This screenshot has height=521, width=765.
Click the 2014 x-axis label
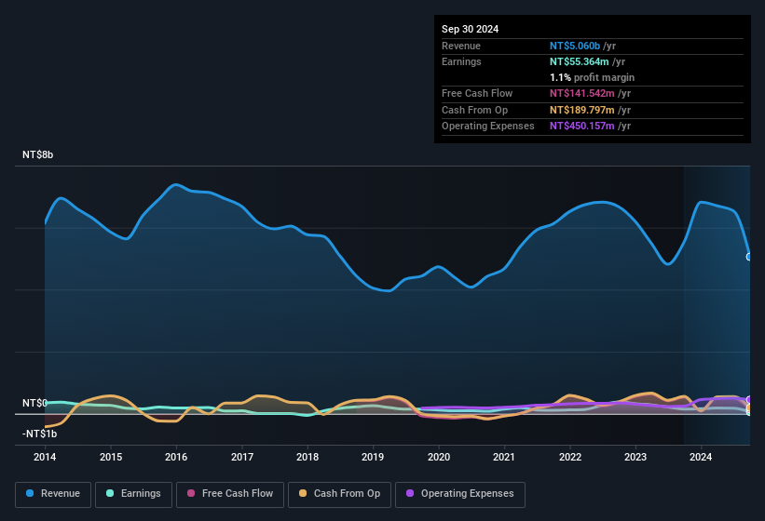(x=45, y=457)
